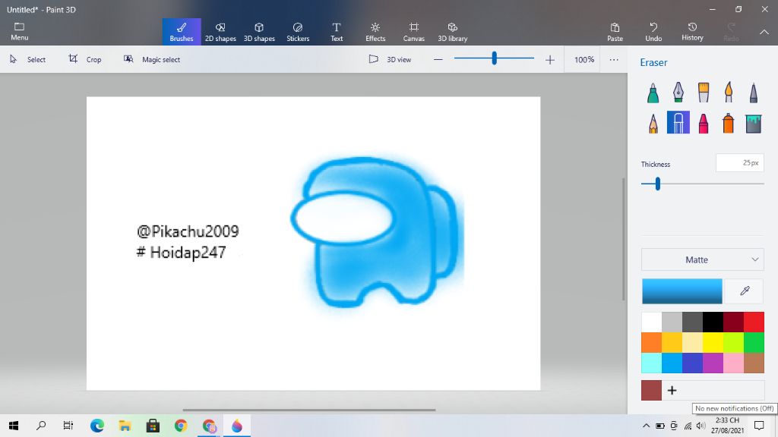Screen dimensions: 778x437
Task: Pick the pink color swatch
Action: pos(733,363)
